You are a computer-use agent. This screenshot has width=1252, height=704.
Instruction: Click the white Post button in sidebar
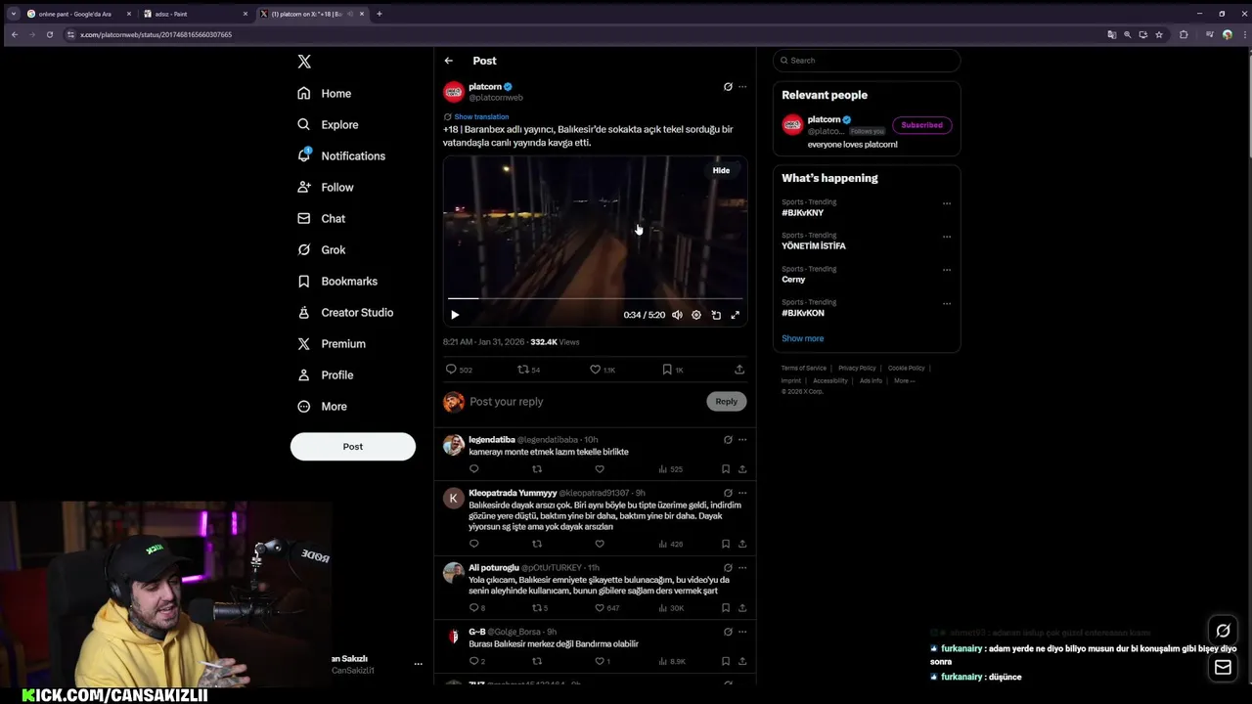click(x=353, y=447)
